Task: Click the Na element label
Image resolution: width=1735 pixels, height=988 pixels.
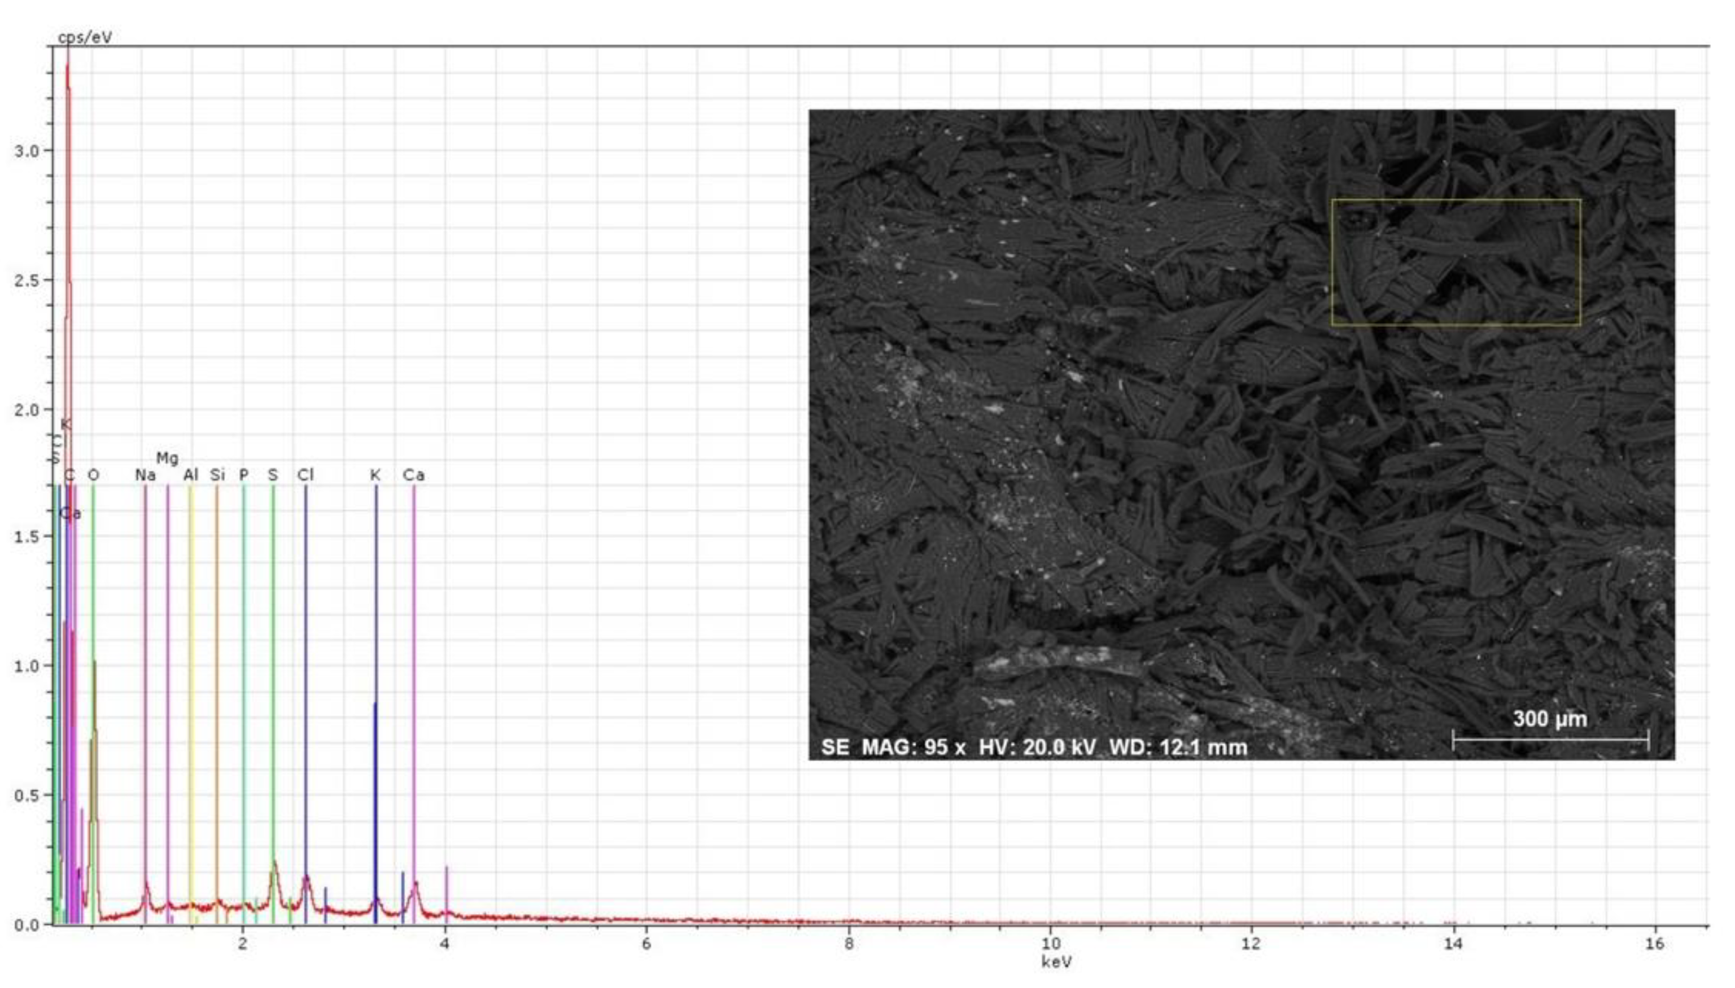Action: tap(145, 475)
